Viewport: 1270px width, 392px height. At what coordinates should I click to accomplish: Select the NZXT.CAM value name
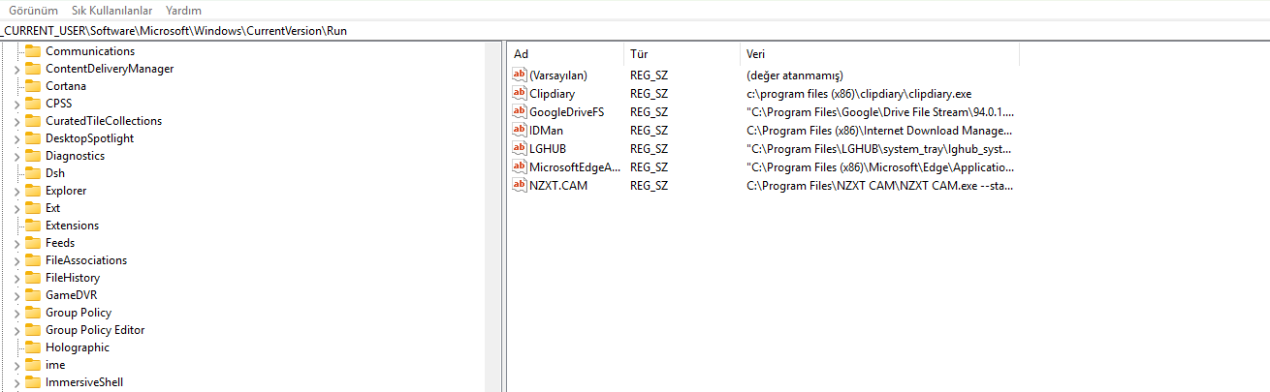(x=557, y=186)
